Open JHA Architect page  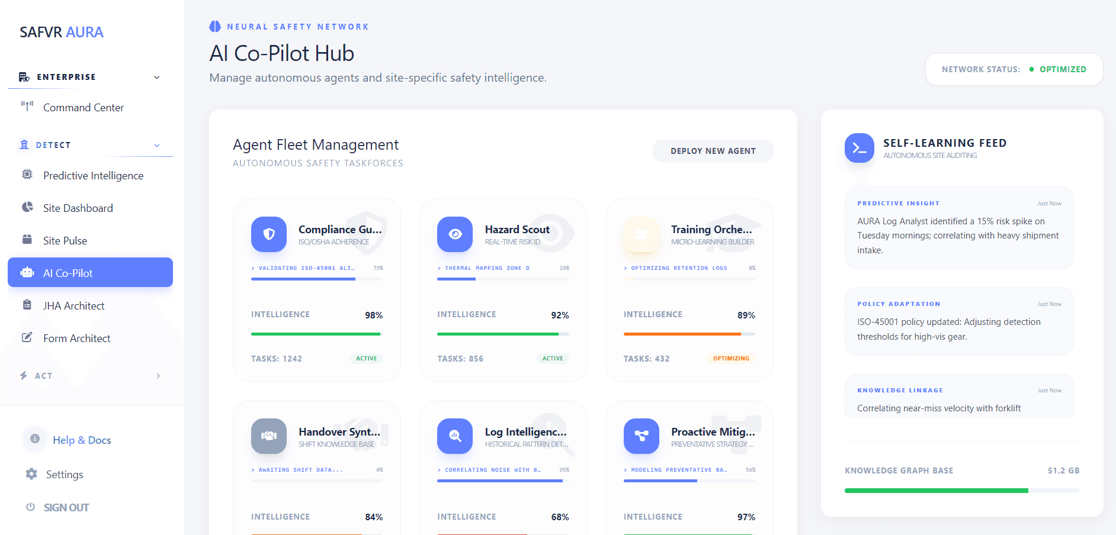point(90,305)
